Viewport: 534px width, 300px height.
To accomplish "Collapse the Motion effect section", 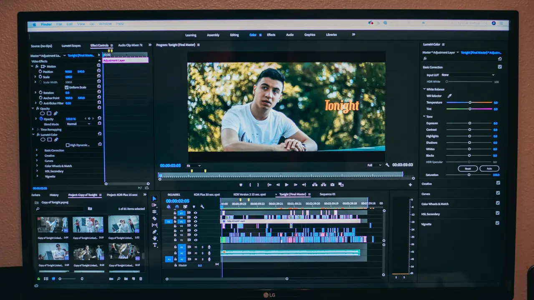I will pos(33,66).
